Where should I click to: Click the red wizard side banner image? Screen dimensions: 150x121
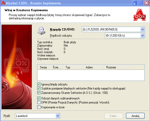pos(17,67)
